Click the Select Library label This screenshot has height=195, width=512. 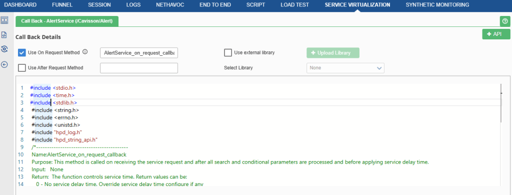238,68
